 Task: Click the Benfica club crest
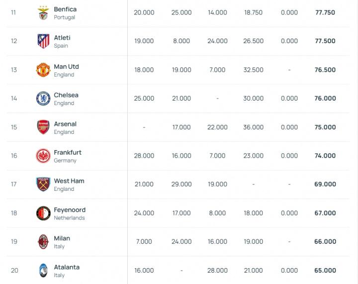coord(43,13)
